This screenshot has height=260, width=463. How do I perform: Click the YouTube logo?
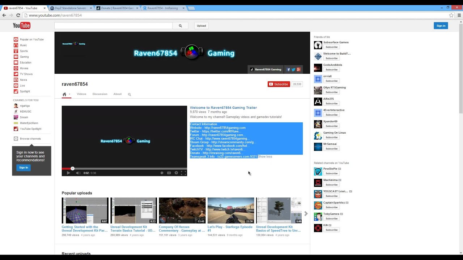tap(22, 25)
